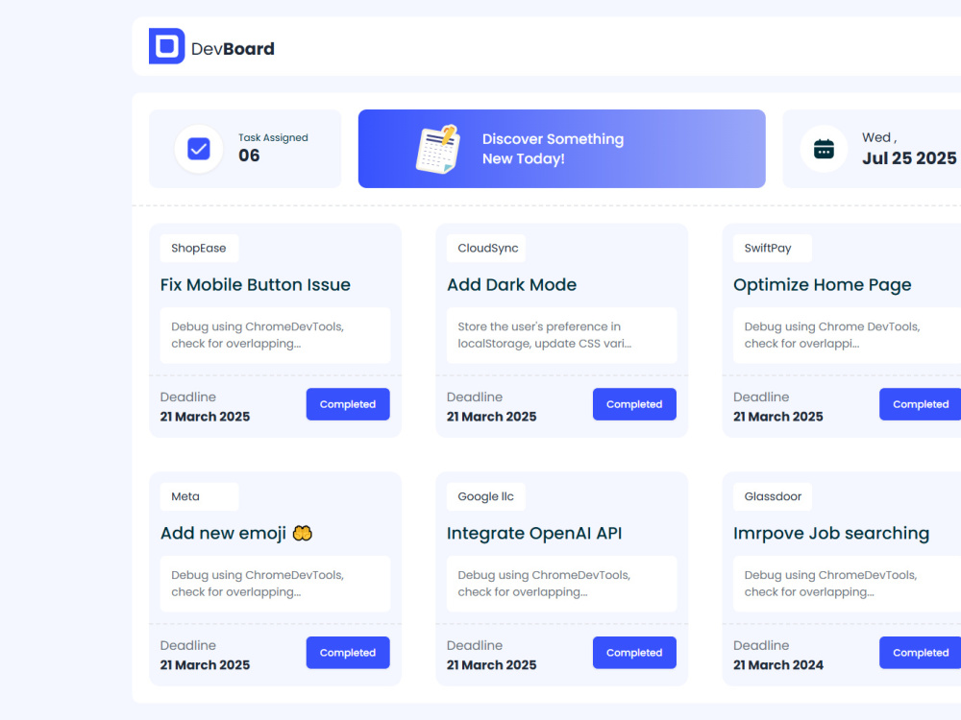Click the calendar icon beside the date
This screenshot has width=961, height=720.
824,149
